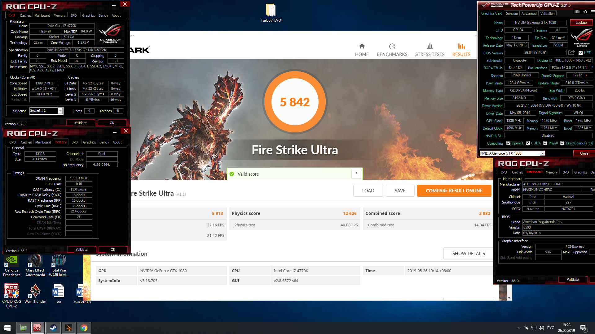Click Lookup button in GPU-Z
This screenshot has width=595, height=334.
coord(581,23)
